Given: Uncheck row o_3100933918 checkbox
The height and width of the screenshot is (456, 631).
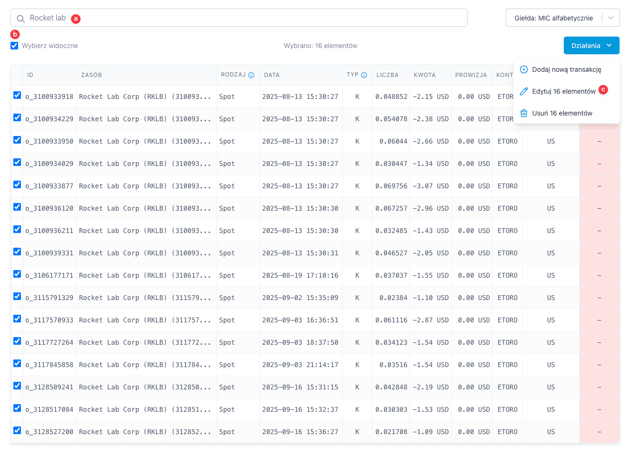Looking at the screenshot, I should point(17,95).
